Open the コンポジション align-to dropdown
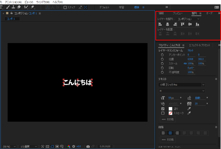The image size is (221, 149). (188, 19)
